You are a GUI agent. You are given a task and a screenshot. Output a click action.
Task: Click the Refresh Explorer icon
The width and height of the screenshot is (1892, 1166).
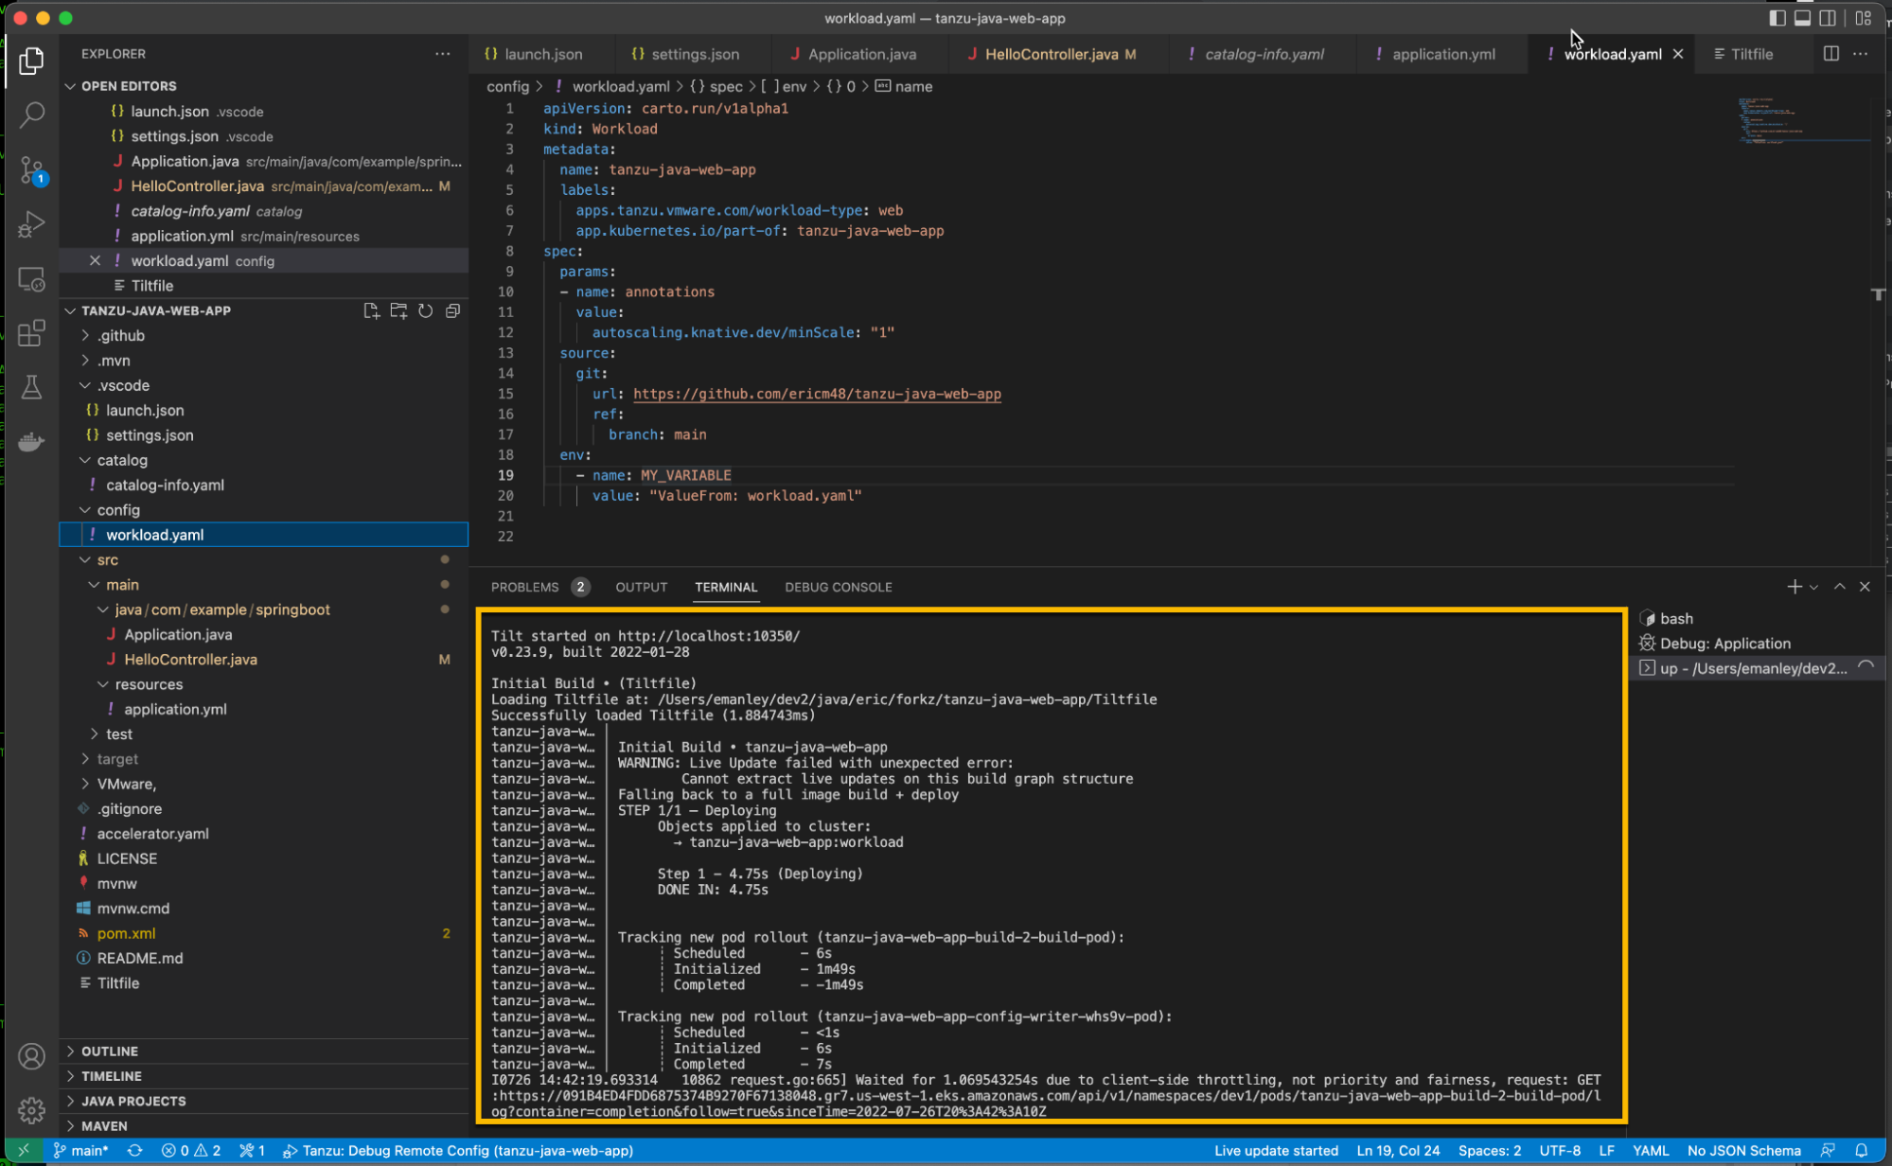[426, 310]
